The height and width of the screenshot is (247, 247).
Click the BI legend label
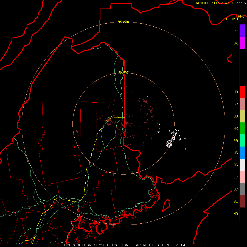click(x=235, y=201)
